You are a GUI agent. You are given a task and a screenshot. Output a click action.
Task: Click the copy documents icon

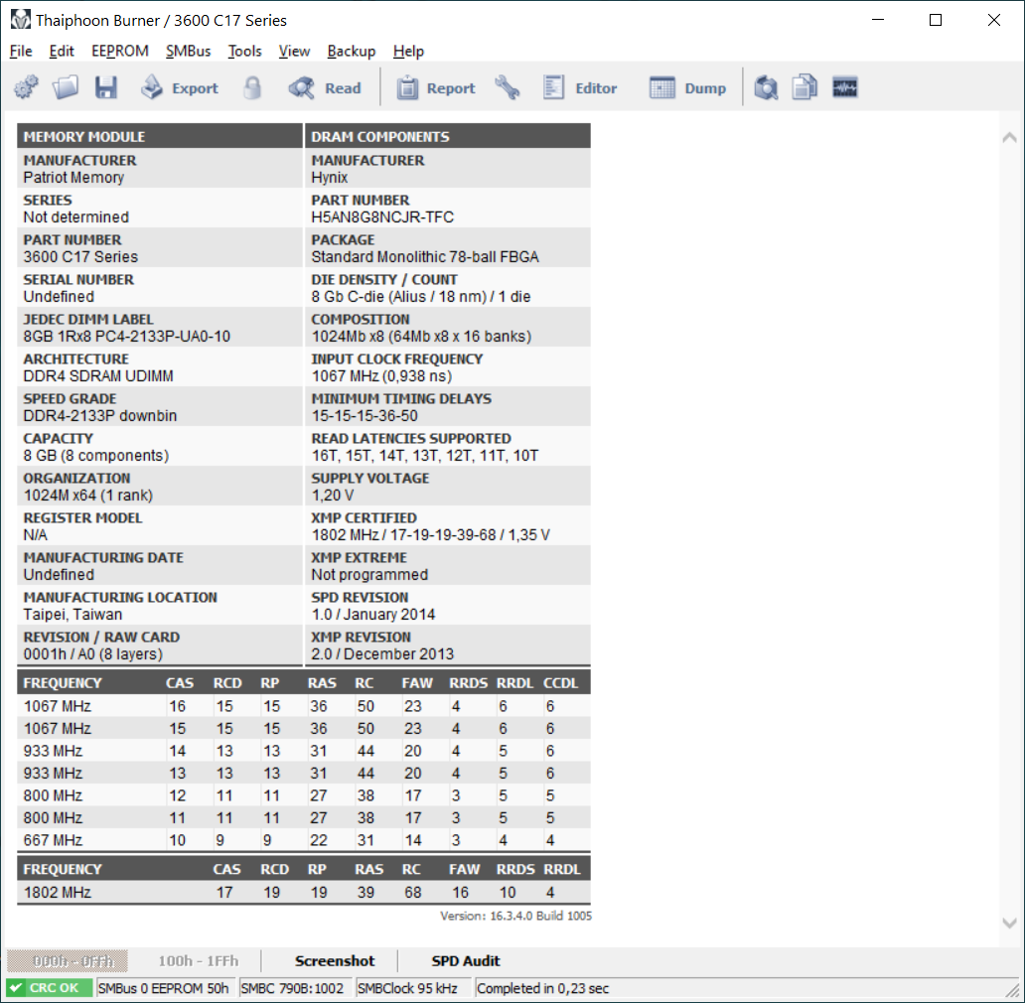click(x=805, y=87)
